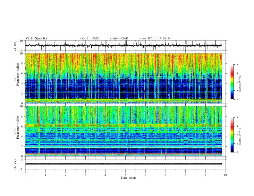
Task: Click time axis tick label "0"
Action: [25, 175]
